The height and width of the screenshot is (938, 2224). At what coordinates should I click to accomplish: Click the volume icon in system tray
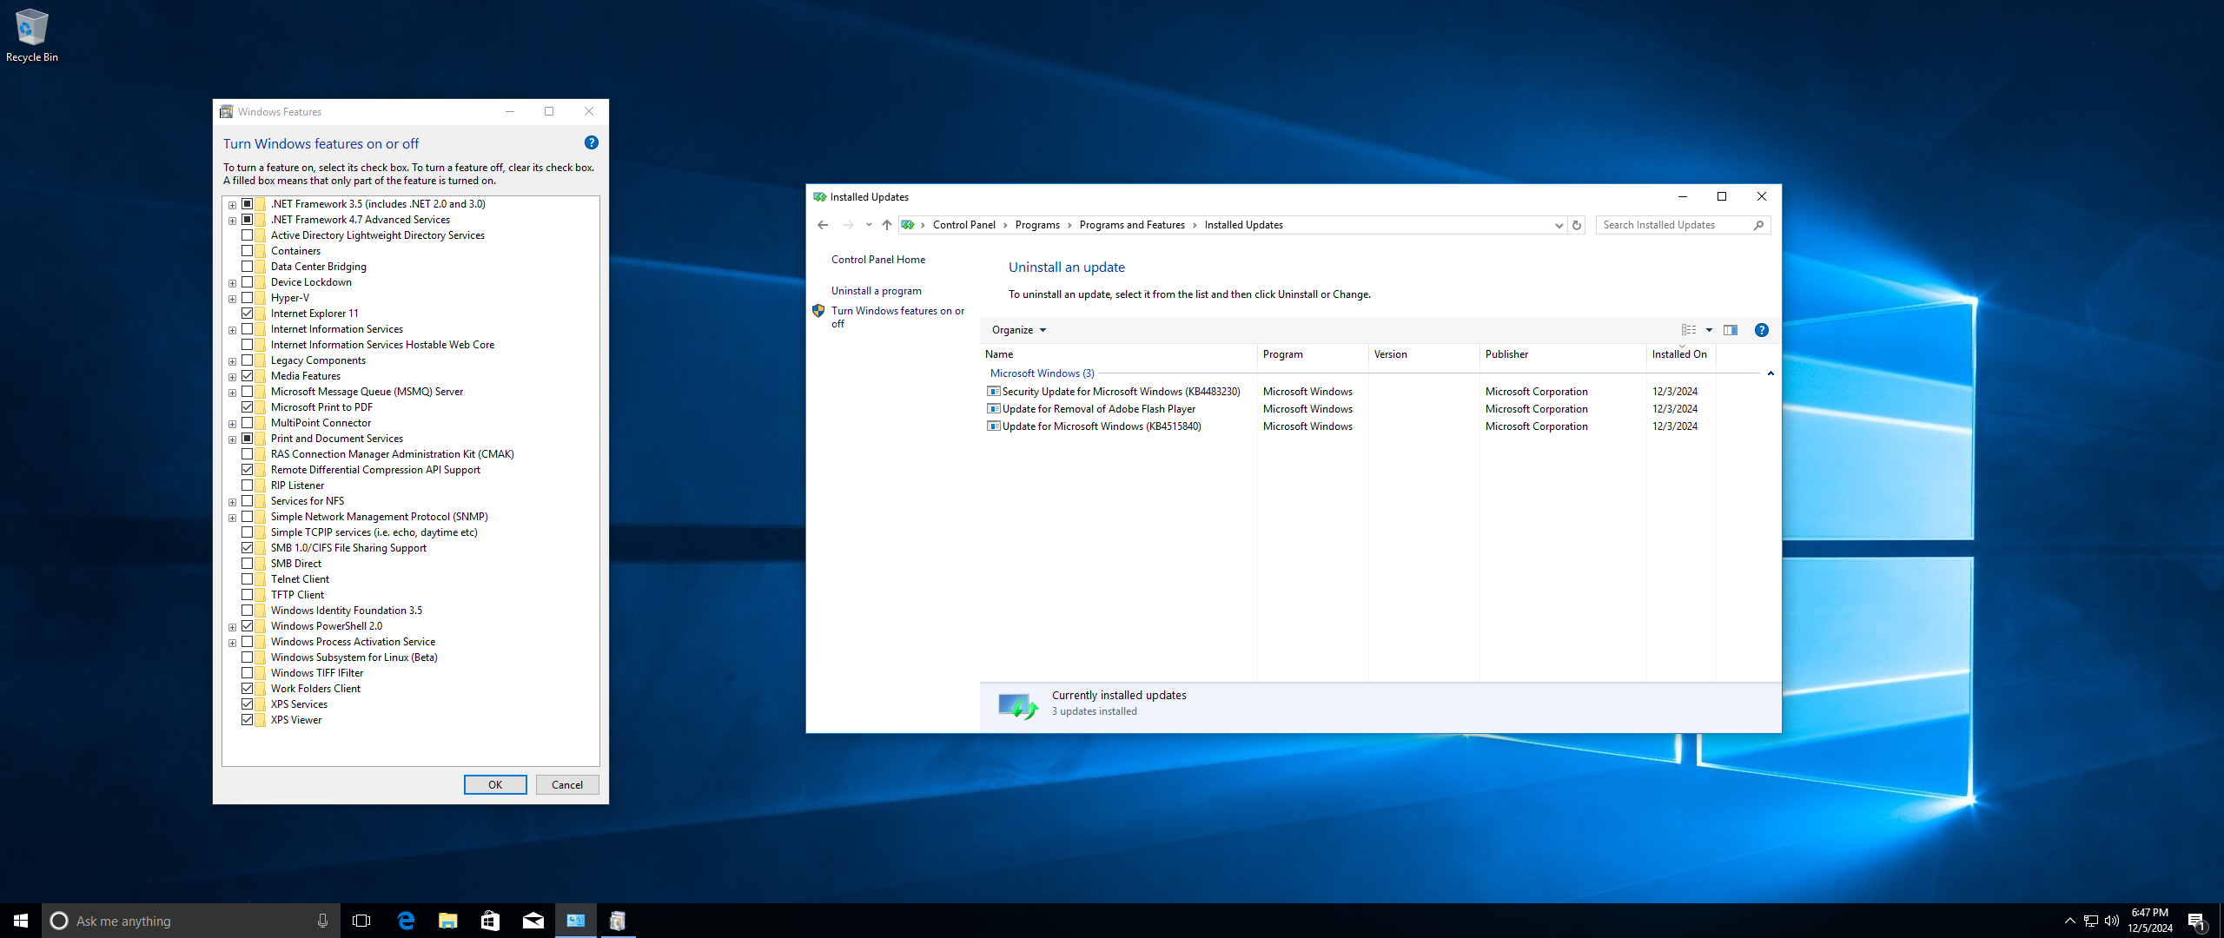pos(2112,921)
